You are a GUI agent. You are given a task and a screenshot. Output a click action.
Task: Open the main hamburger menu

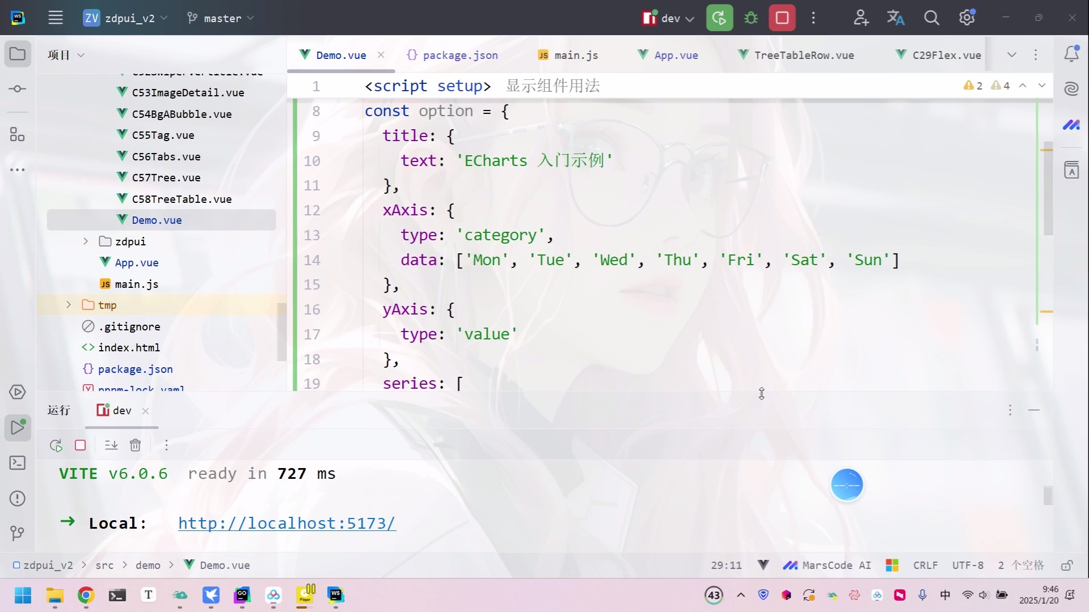tap(55, 18)
